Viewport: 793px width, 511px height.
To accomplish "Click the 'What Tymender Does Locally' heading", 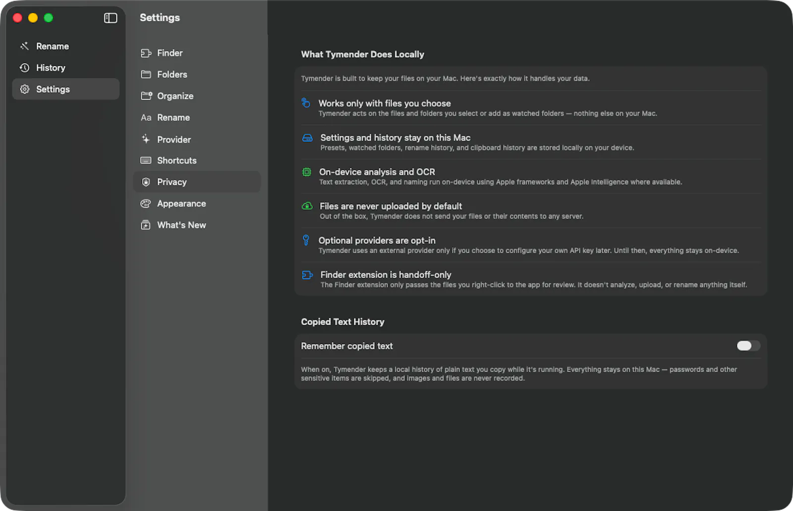I will (x=362, y=55).
